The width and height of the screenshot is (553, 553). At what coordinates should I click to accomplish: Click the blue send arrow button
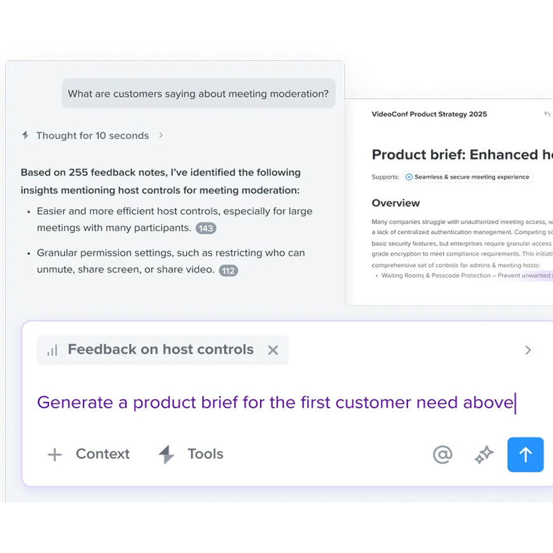pos(525,454)
